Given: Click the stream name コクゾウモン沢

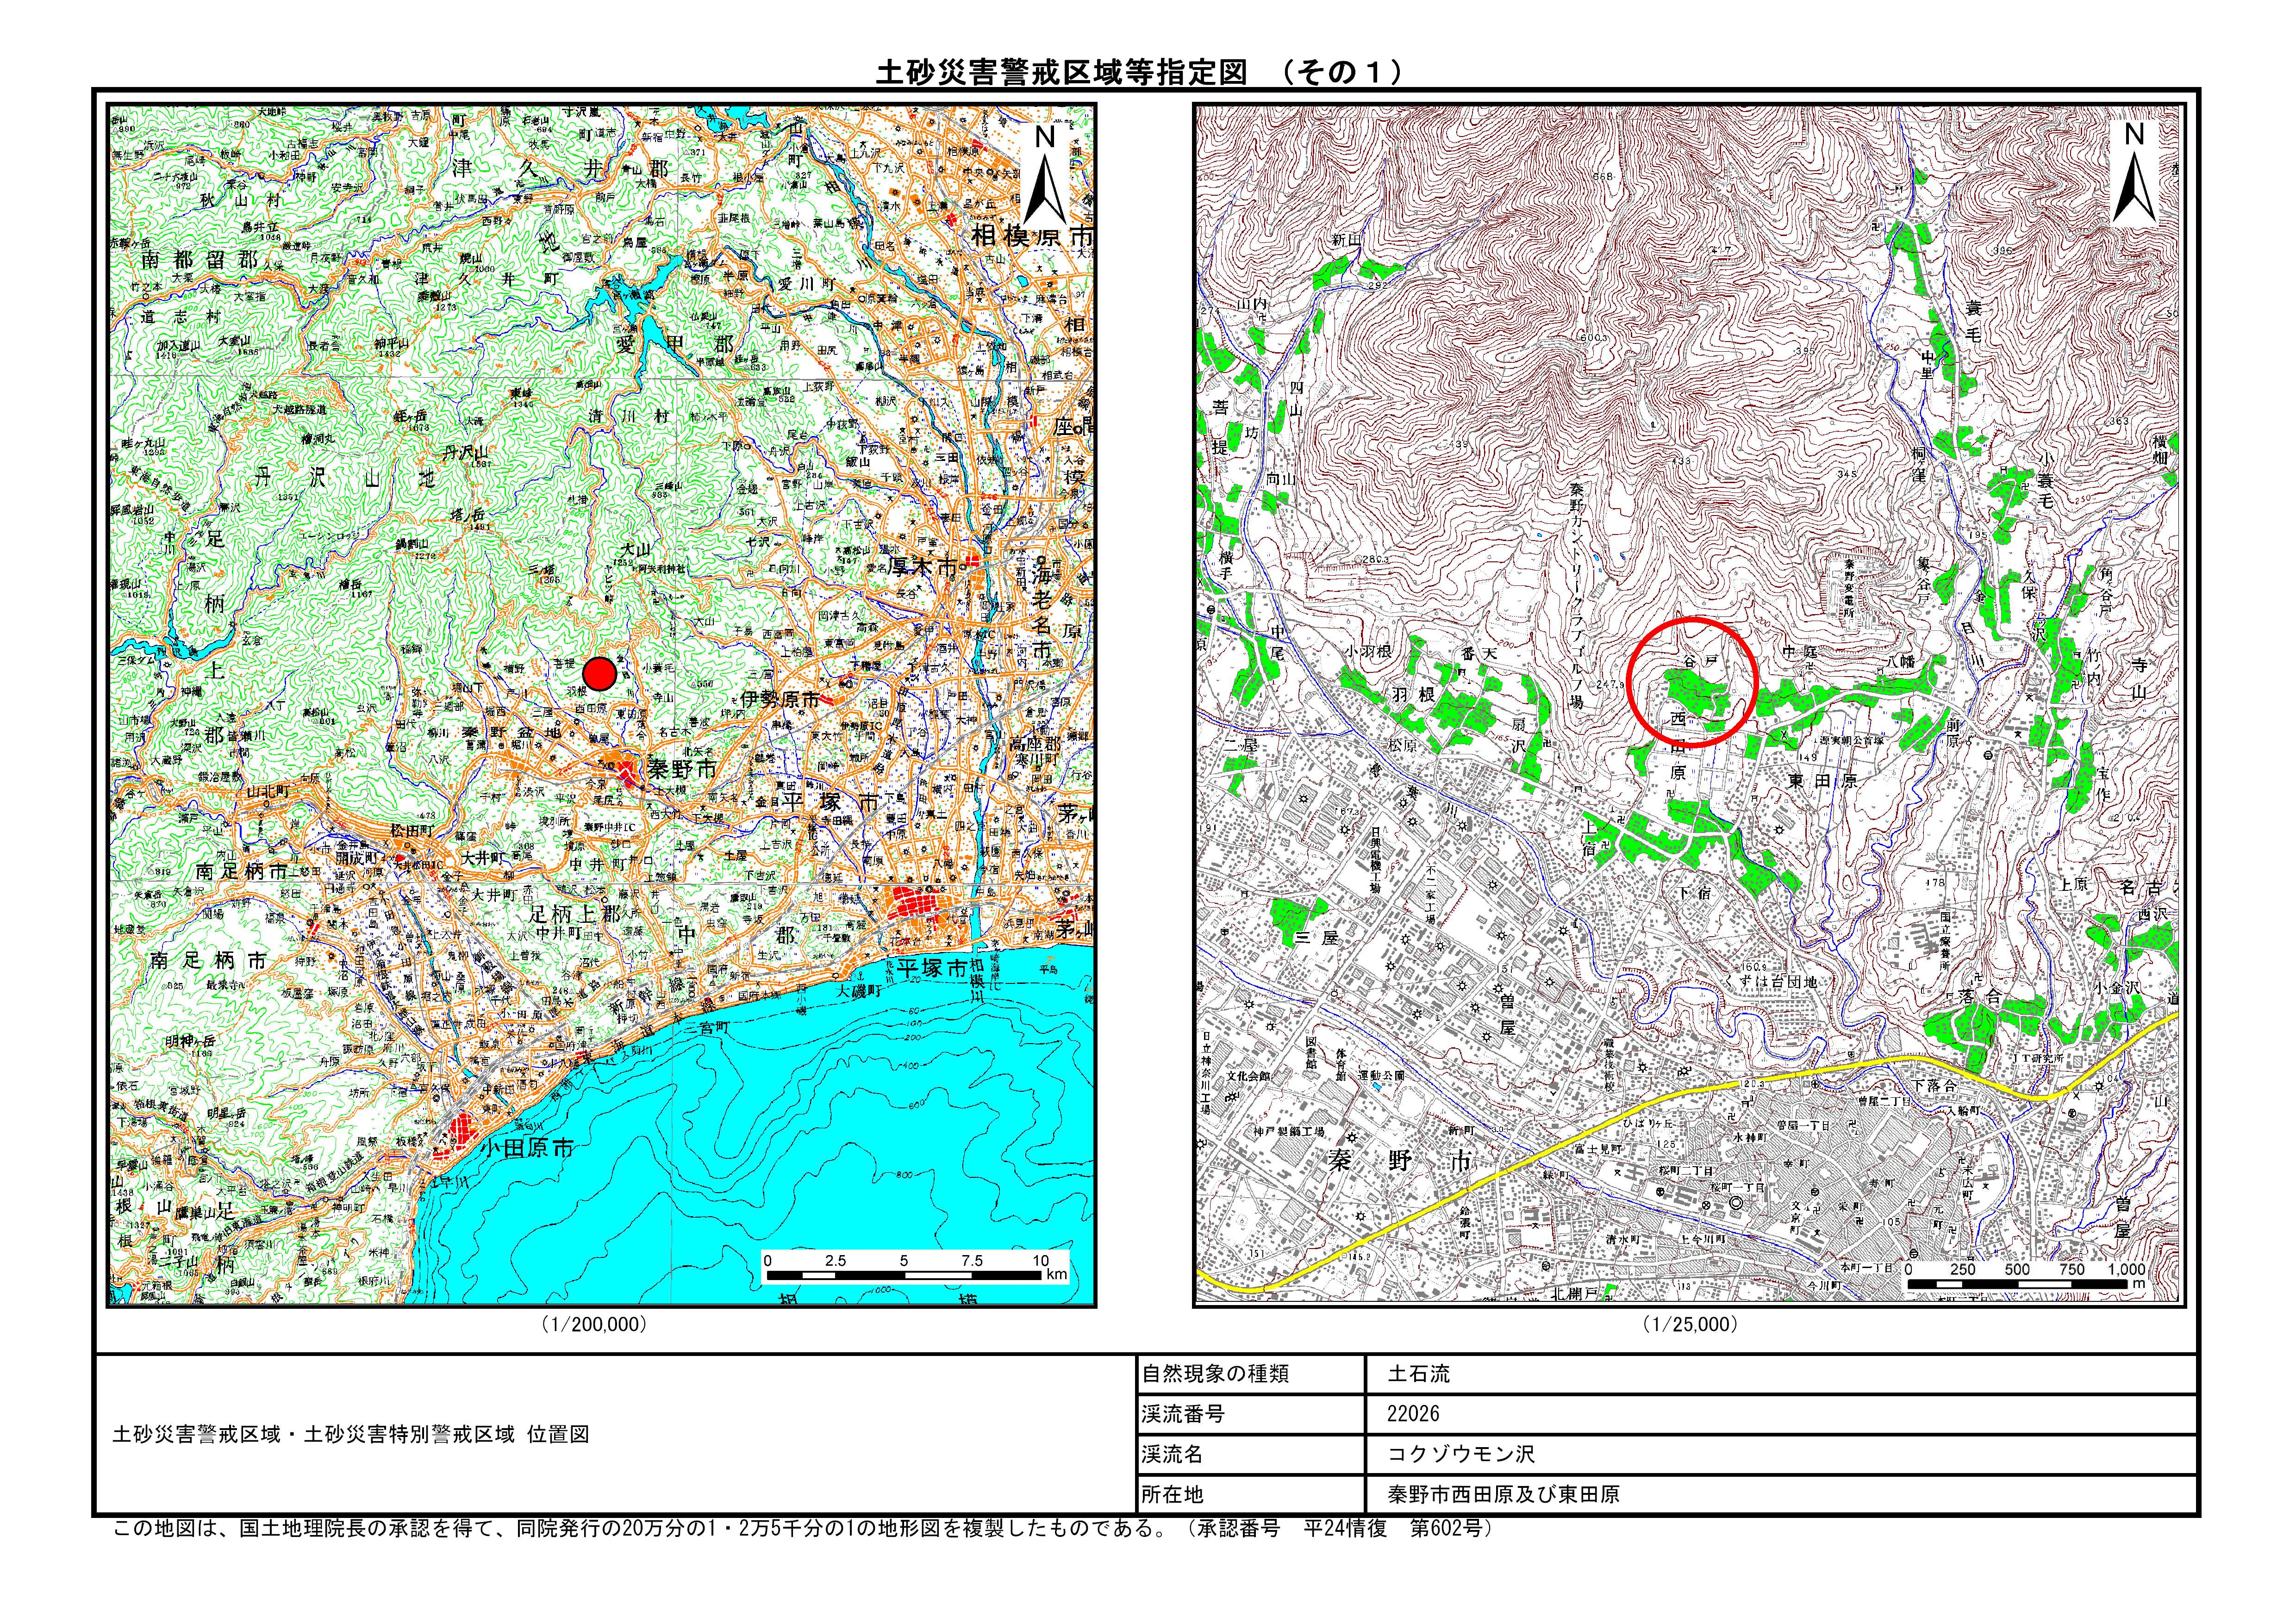Looking at the screenshot, I should coord(1460,1454).
